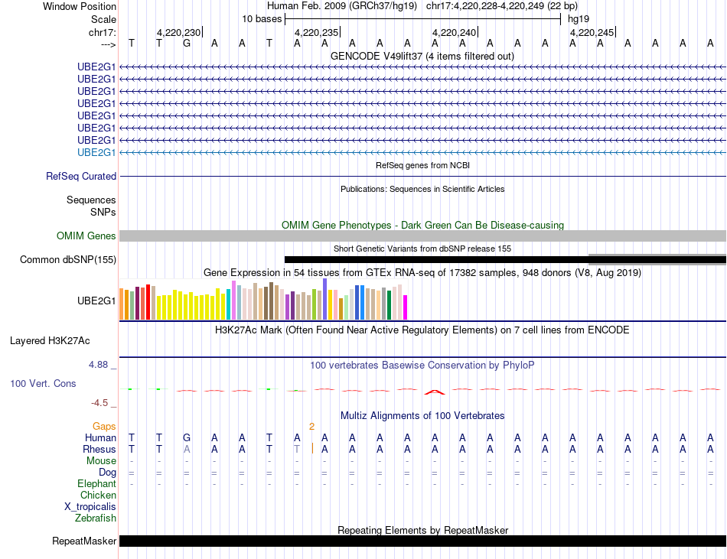Click the Publications: Sequences in Scientific Articles title
This screenshot has height=559, width=727.
[422, 189]
